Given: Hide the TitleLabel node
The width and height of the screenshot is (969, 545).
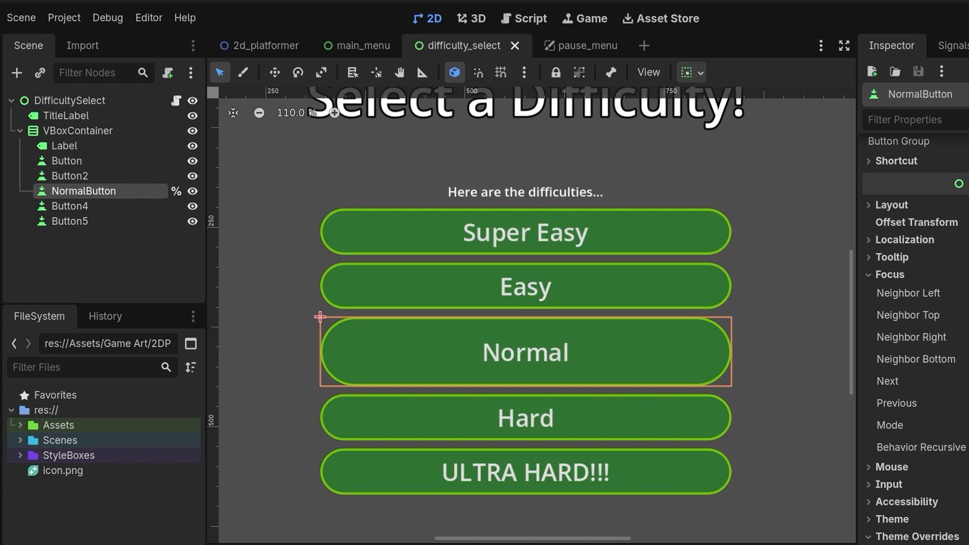Looking at the screenshot, I should [192, 116].
